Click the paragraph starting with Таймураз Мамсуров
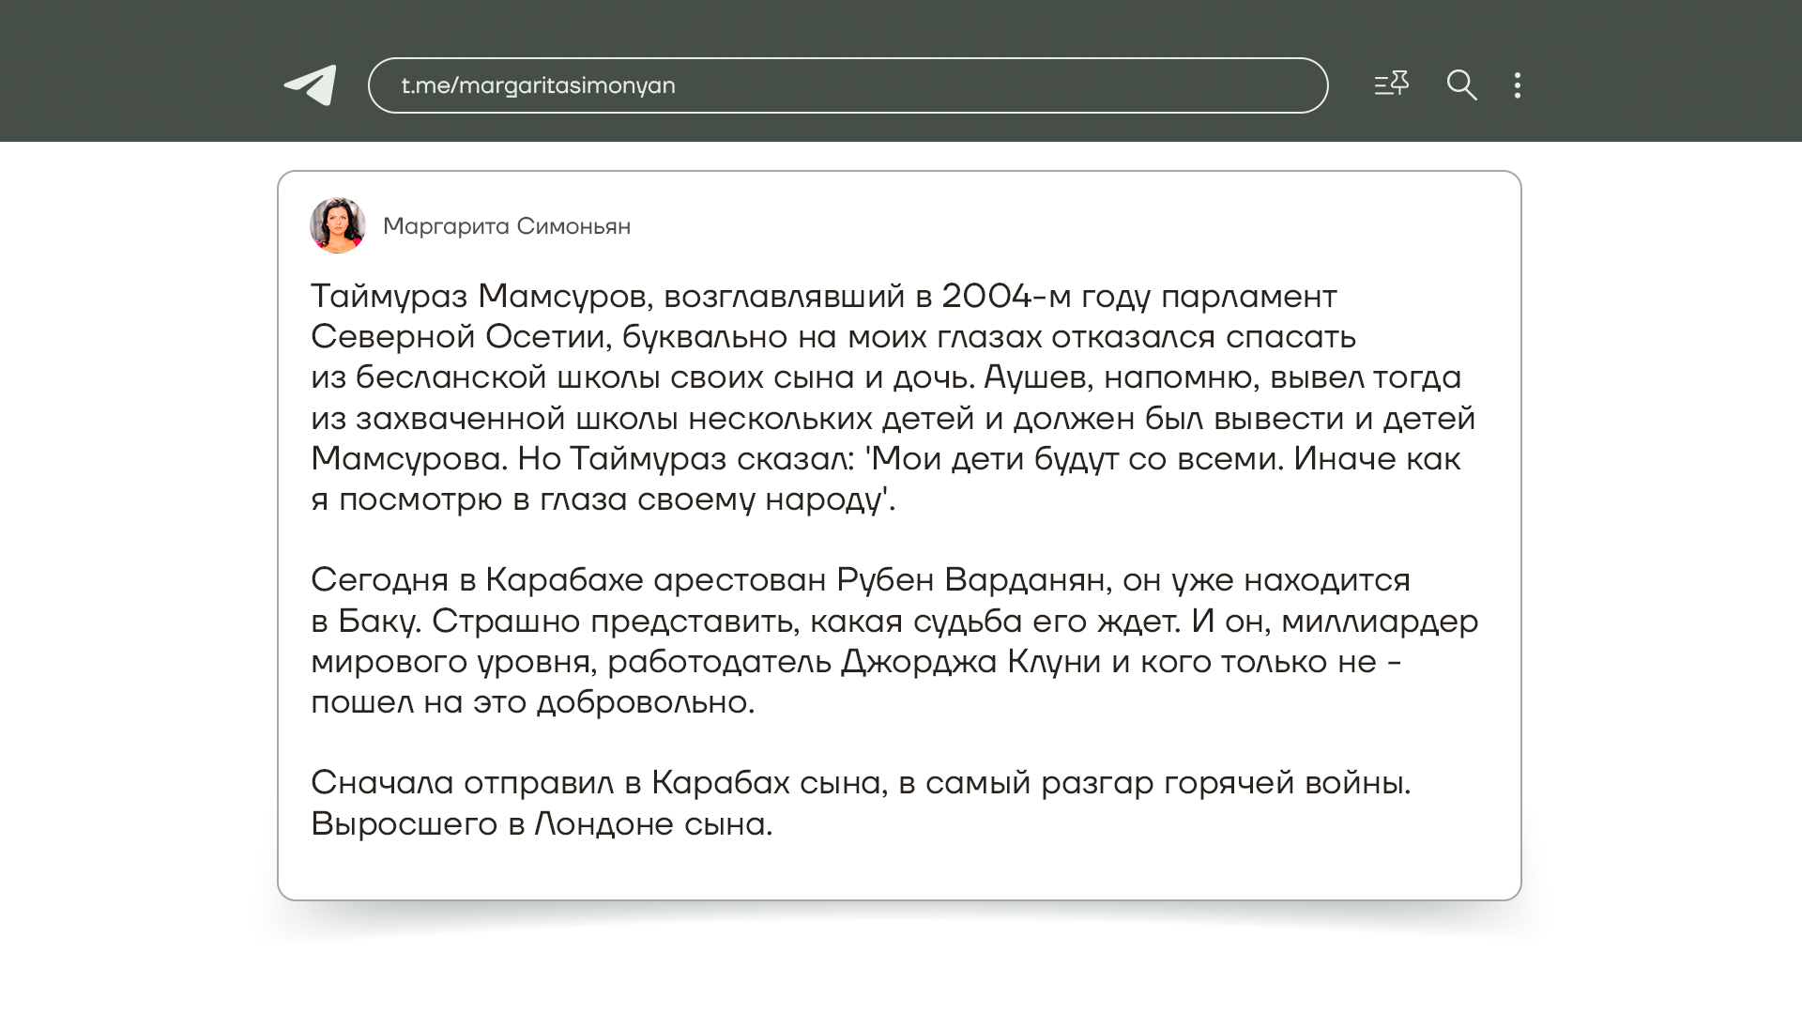This screenshot has width=1802, height=1014. [x=892, y=397]
